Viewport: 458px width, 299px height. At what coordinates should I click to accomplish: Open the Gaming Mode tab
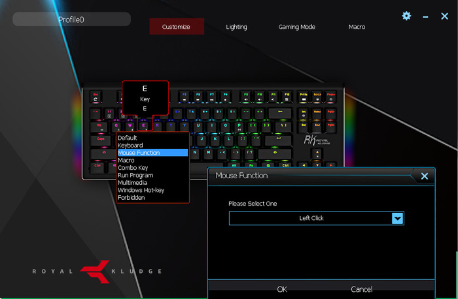(296, 27)
